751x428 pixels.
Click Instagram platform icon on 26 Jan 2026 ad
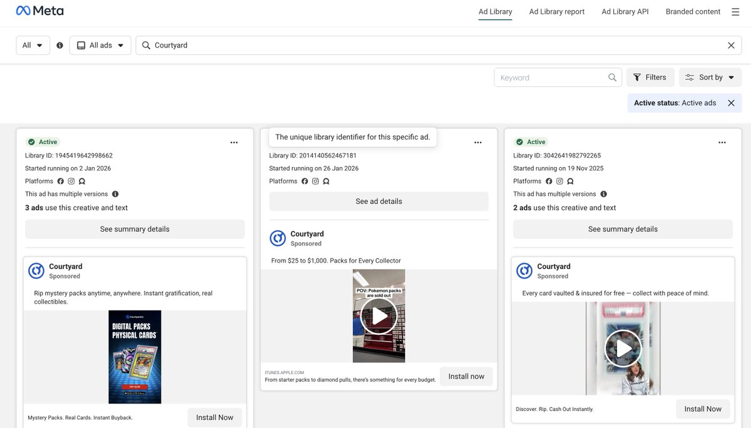pos(315,181)
